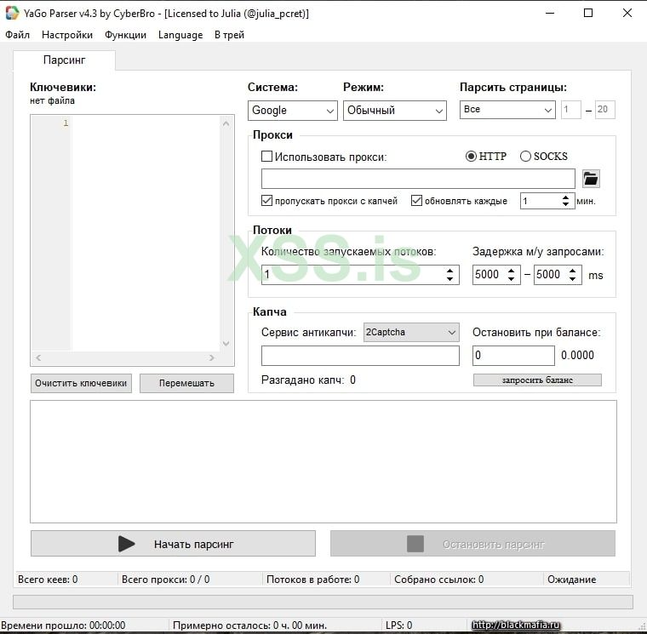Click the bottom progress bar

click(323, 602)
